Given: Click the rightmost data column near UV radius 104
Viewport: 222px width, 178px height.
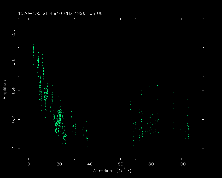Looking at the screenshot, I should pos(188,128).
